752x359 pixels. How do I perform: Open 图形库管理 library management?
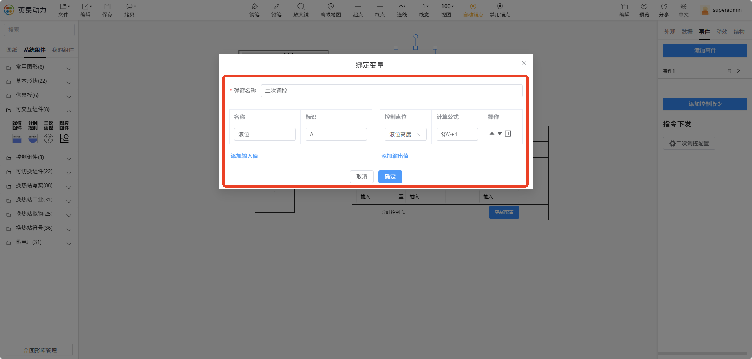coord(39,350)
